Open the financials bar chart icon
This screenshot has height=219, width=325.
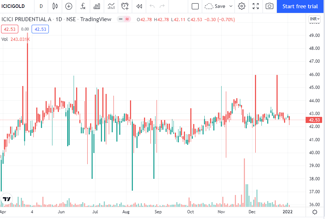[97, 6]
